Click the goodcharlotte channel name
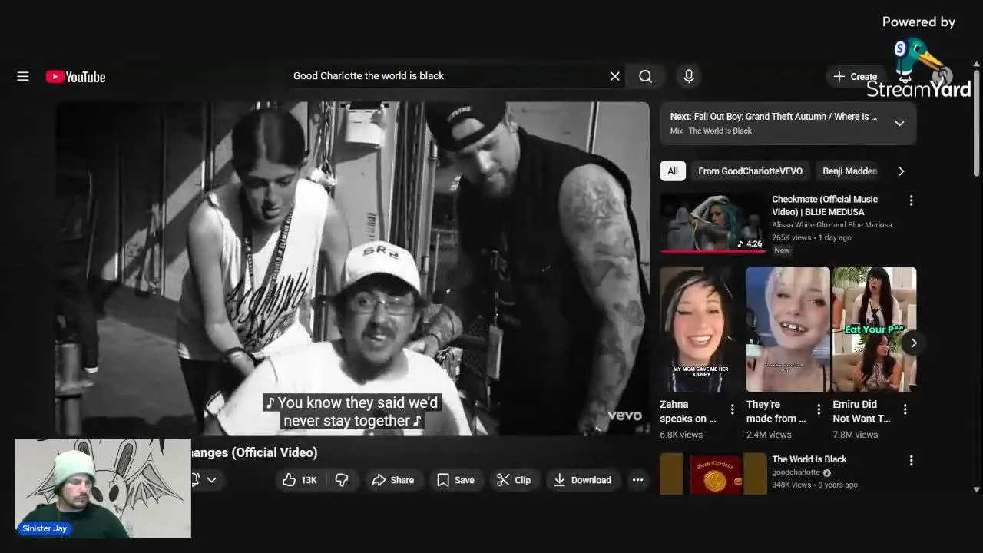Screen dimensions: 983x553 coord(796,472)
